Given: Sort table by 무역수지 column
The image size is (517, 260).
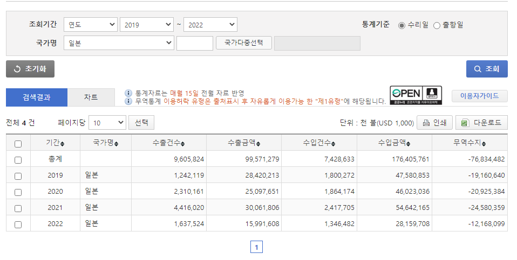Looking at the screenshot, I should 484,144.
